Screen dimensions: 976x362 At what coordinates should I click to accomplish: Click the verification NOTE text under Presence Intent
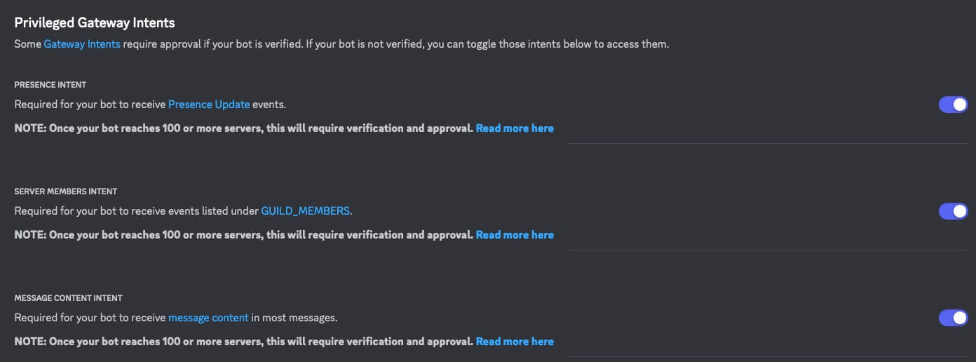pyautogui.click(x=244, y=128)
